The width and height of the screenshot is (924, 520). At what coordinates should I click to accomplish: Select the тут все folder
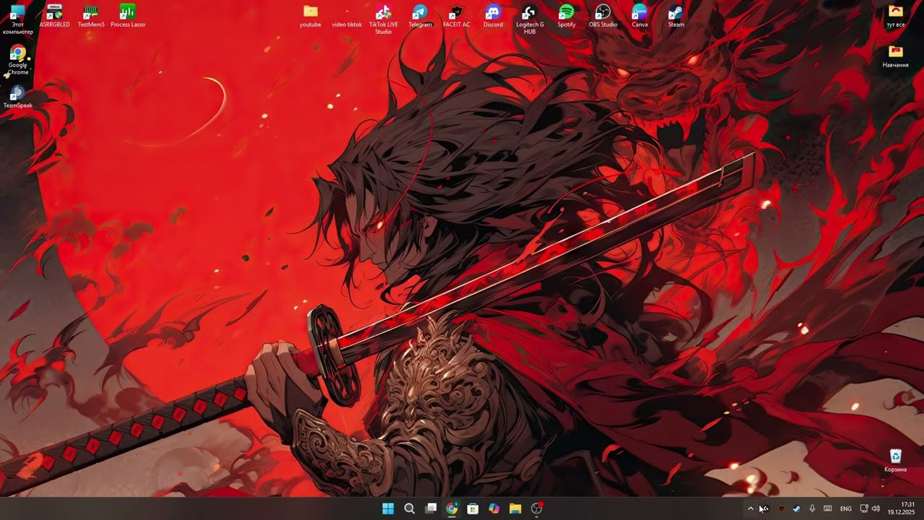click(896, 16)
